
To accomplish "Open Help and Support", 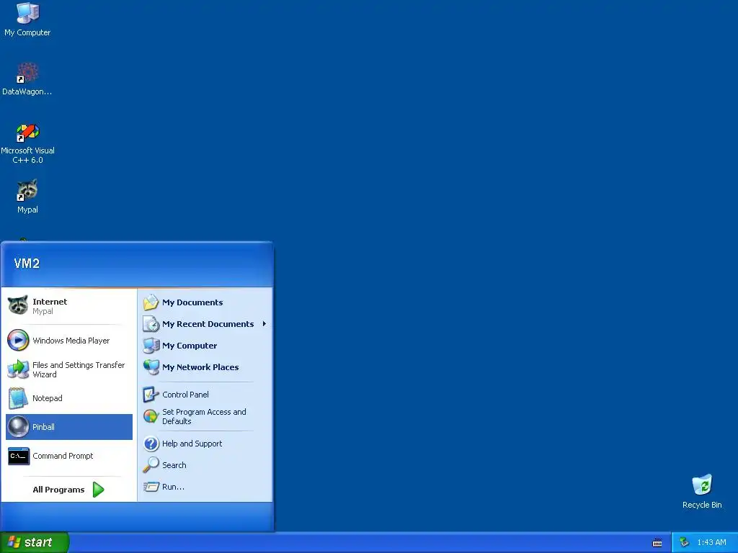I will click(205, 444).
